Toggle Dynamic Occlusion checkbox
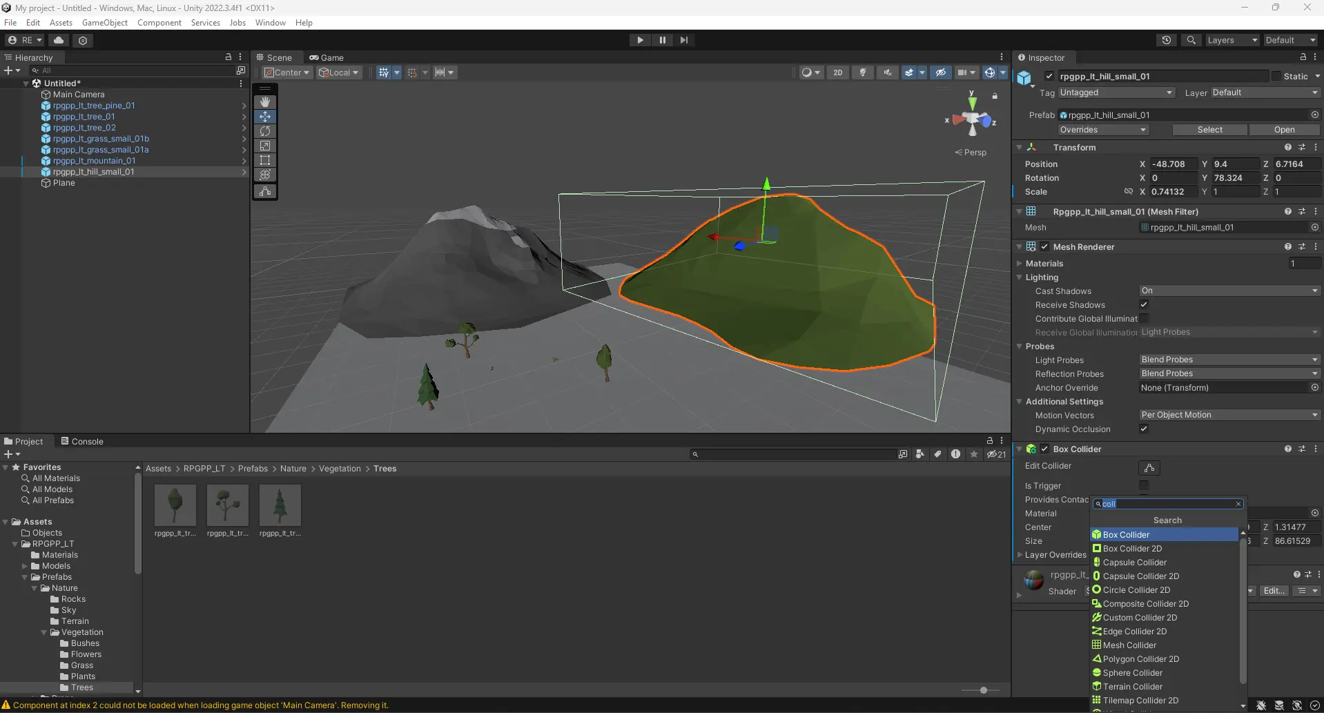1324x713 pixels. tap(1144, 429)
